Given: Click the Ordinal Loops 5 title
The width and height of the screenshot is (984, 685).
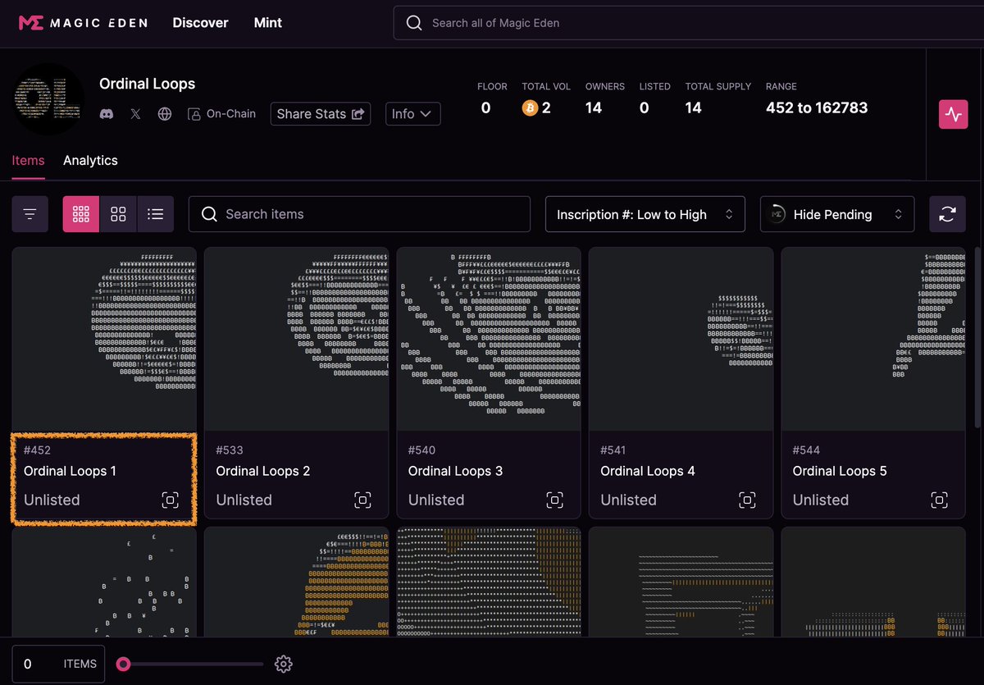Looking at the screenshot, I should (x=840, y=471).
